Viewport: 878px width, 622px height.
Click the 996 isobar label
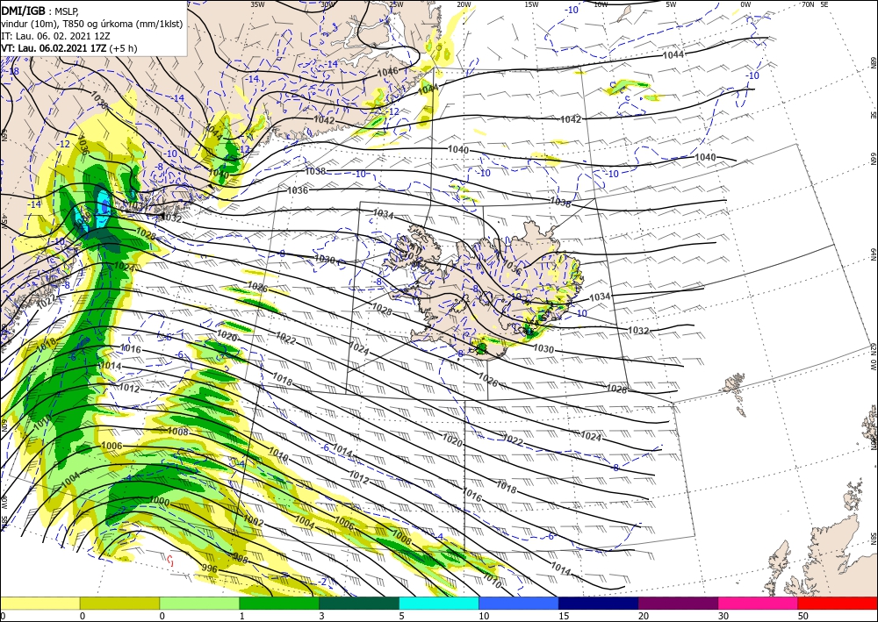(209, 568)
